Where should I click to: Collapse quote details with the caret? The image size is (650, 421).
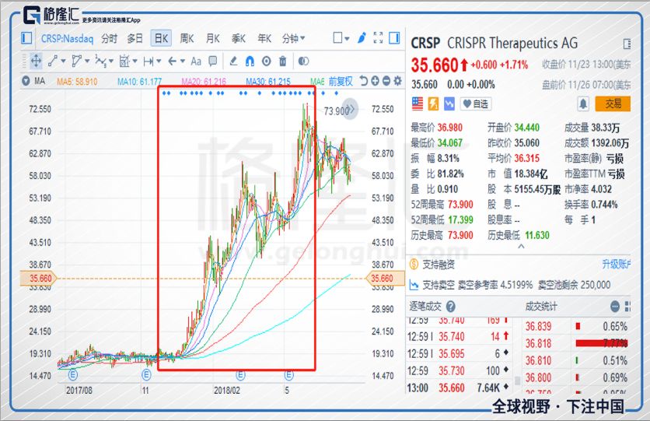click(521, 247)
